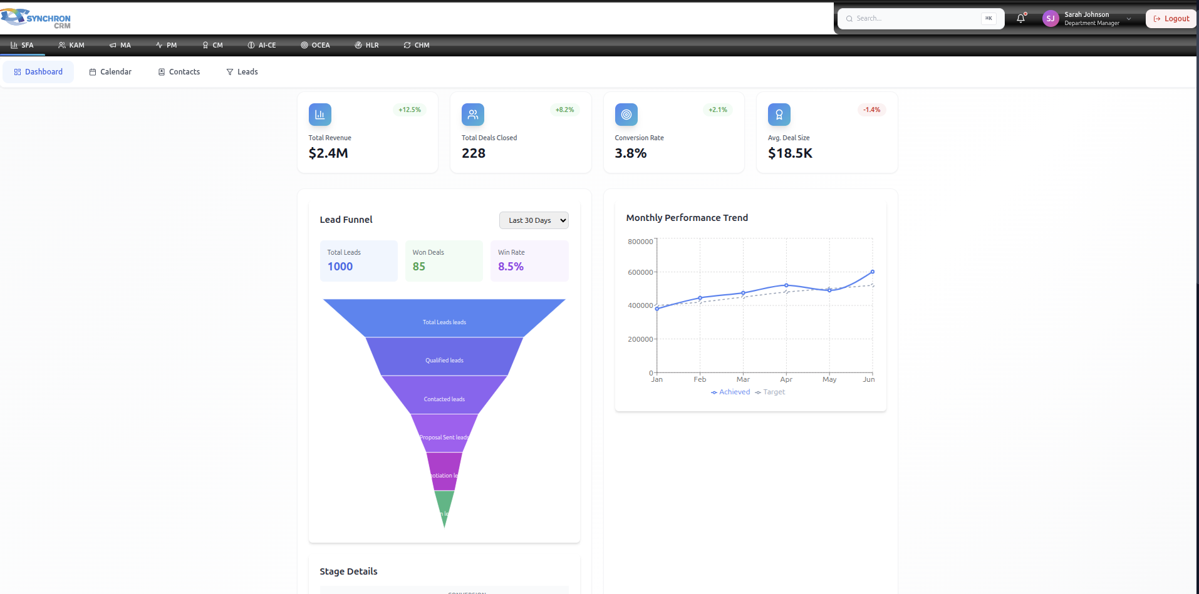Viewport: 1199px width, 594px height.
Task: Toggle the Target series in chart legend
Action: (x=770, y=392)
